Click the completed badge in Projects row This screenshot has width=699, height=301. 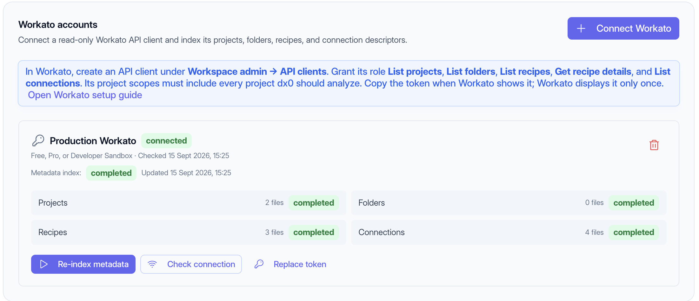pyautogui.click(x=314, y=203)
